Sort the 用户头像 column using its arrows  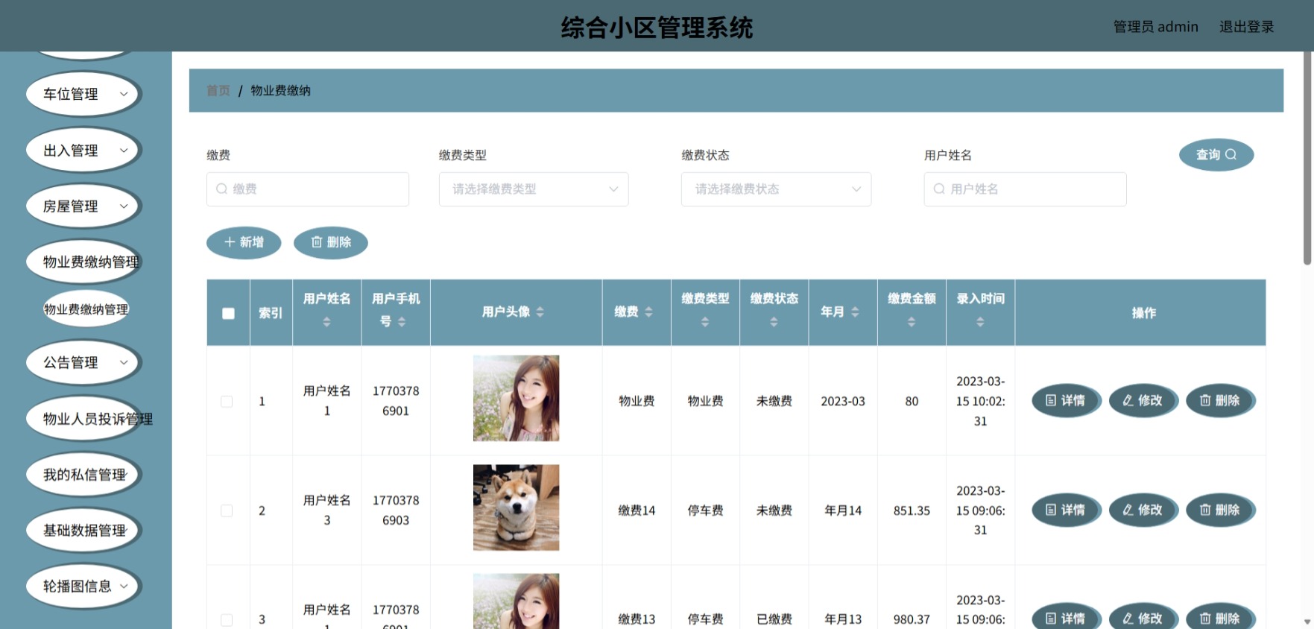pos(540,312)
